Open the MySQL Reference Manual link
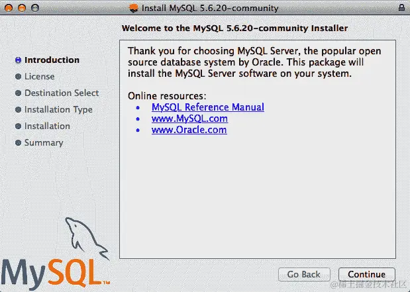Viewport: 410px width, 292px height. (208, 107)
